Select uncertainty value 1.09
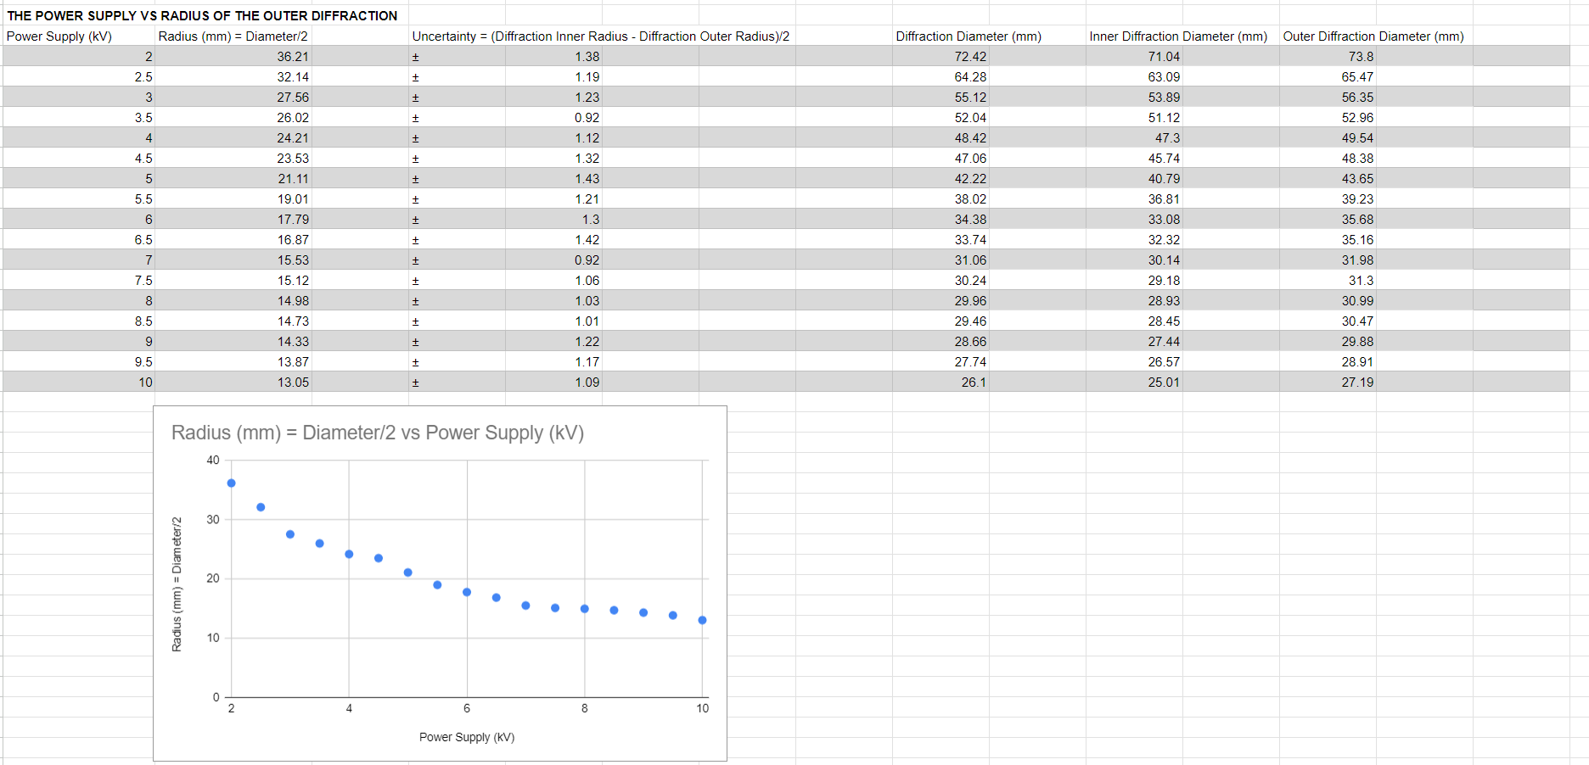The width and height of the screenshot is (1589, 765). 587,382
